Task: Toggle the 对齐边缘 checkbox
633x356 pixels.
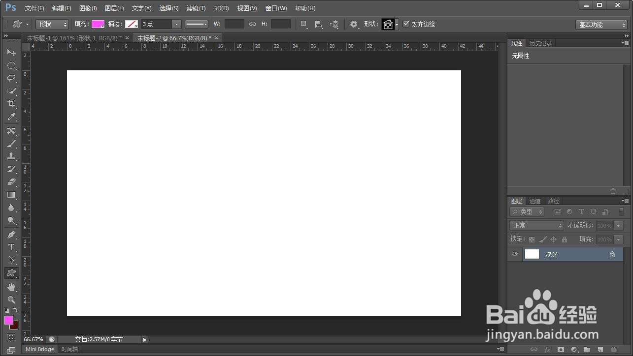Action: [x=406, y=24]
